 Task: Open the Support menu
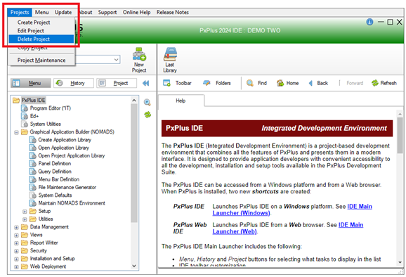107,12
